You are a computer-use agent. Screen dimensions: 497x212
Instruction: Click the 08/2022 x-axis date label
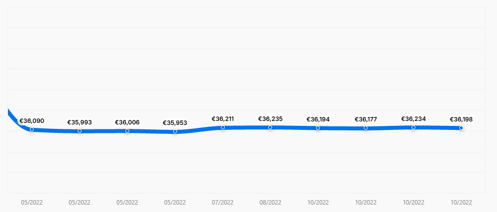tap(270, 203)
